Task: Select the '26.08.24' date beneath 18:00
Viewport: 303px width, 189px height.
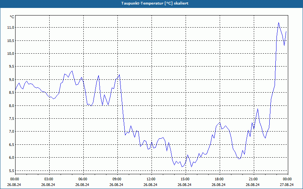Action: [x=219, y=184]
